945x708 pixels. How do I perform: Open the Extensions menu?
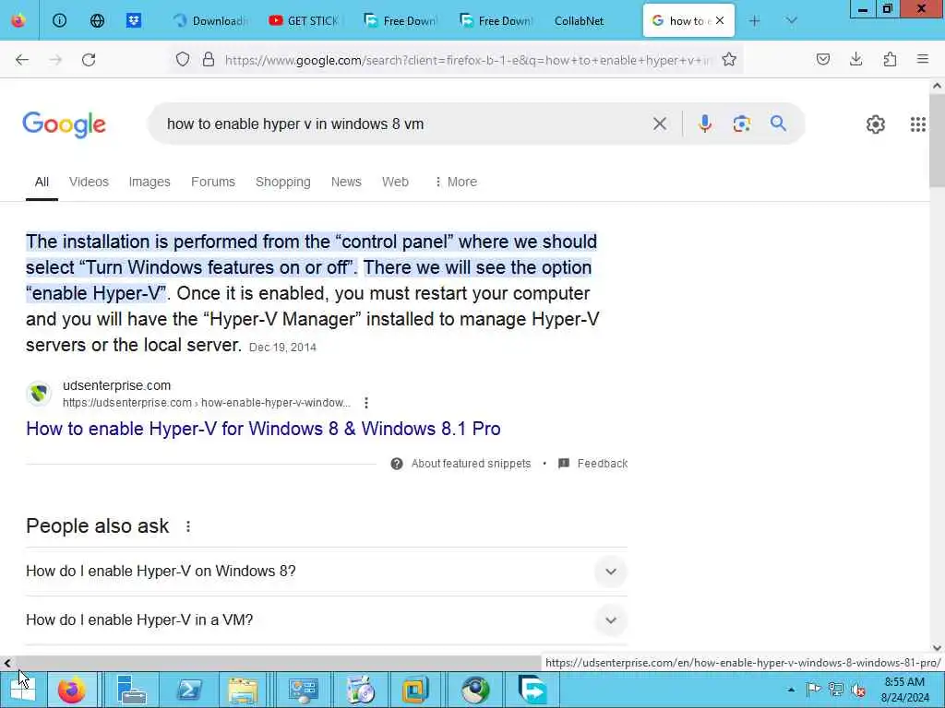[x=890, y=59]
